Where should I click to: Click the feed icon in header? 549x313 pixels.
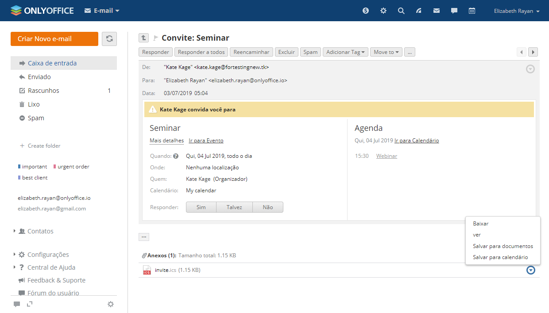coord(419,11)
